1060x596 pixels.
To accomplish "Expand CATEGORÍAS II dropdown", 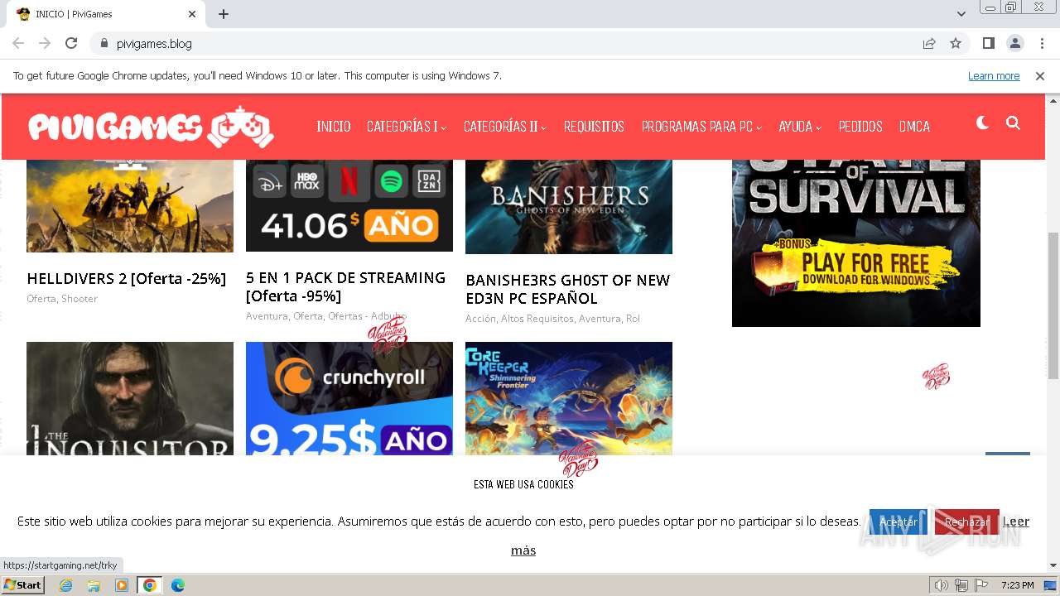I will pyautogui.click(x=504, y=127).
